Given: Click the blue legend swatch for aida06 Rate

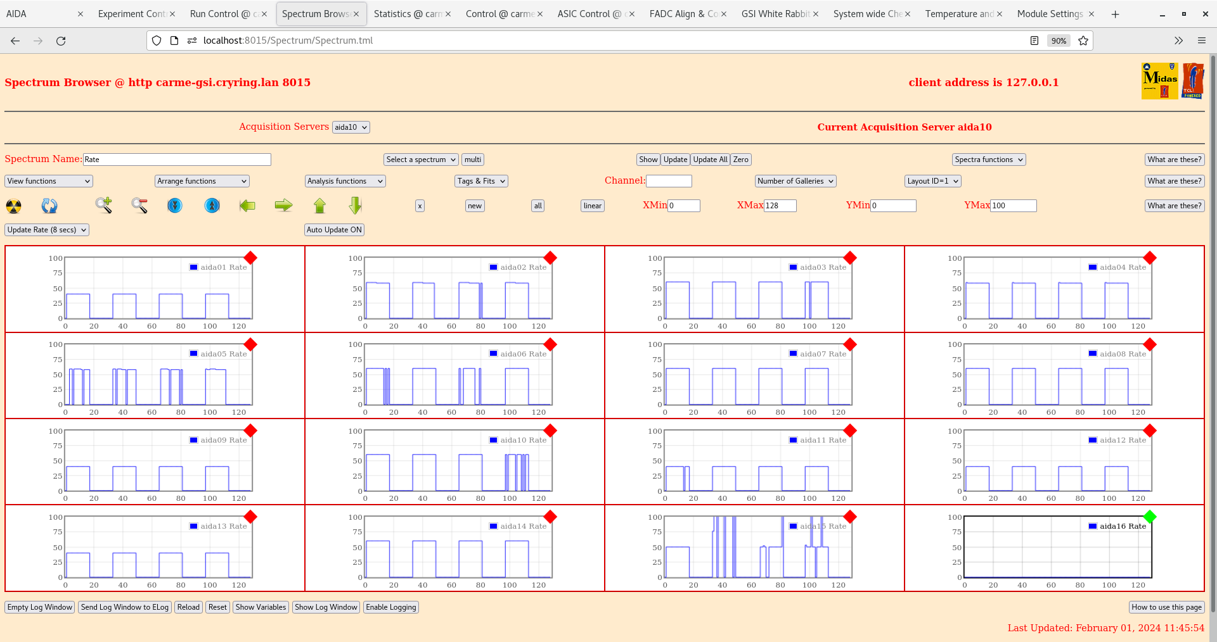Looking at the screenshot, I should 493,353.
